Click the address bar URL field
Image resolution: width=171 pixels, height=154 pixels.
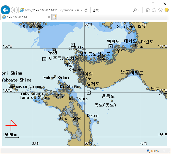point(51,10)
